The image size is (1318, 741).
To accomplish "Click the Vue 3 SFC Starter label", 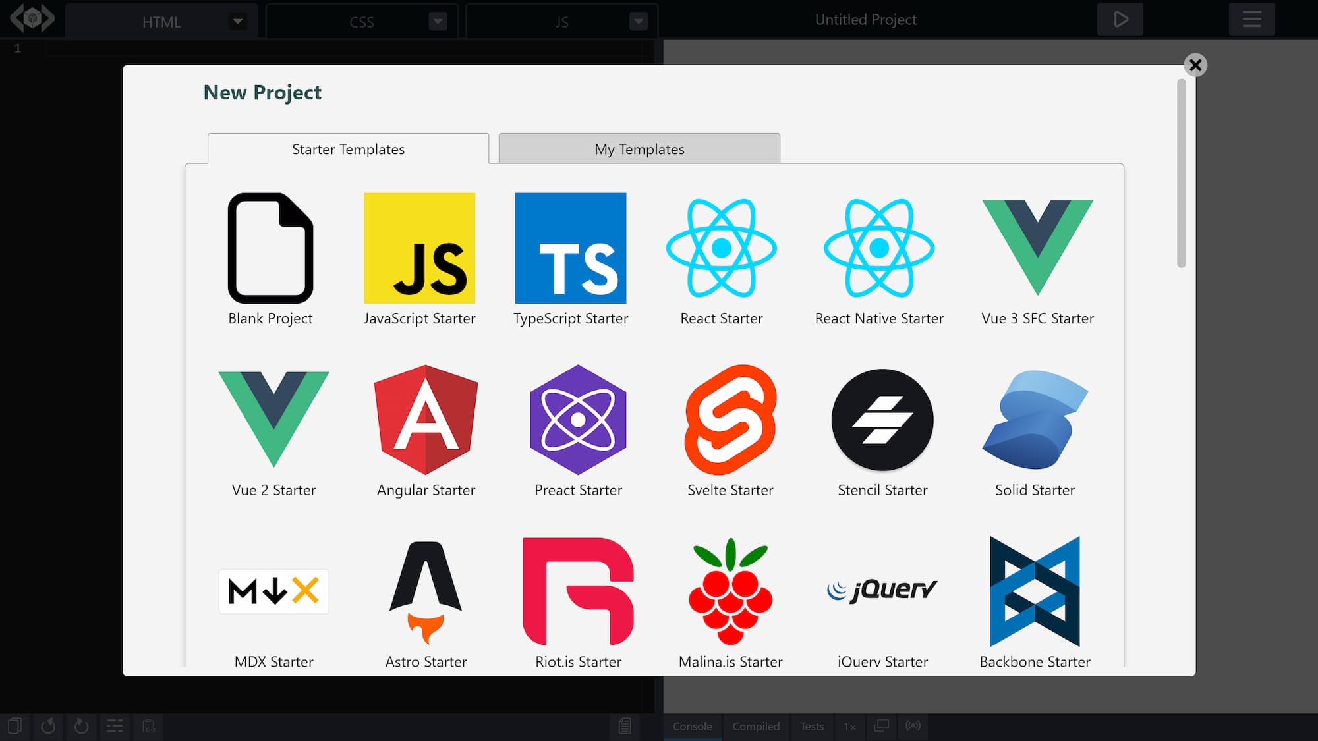I will tap(1037, 319).
